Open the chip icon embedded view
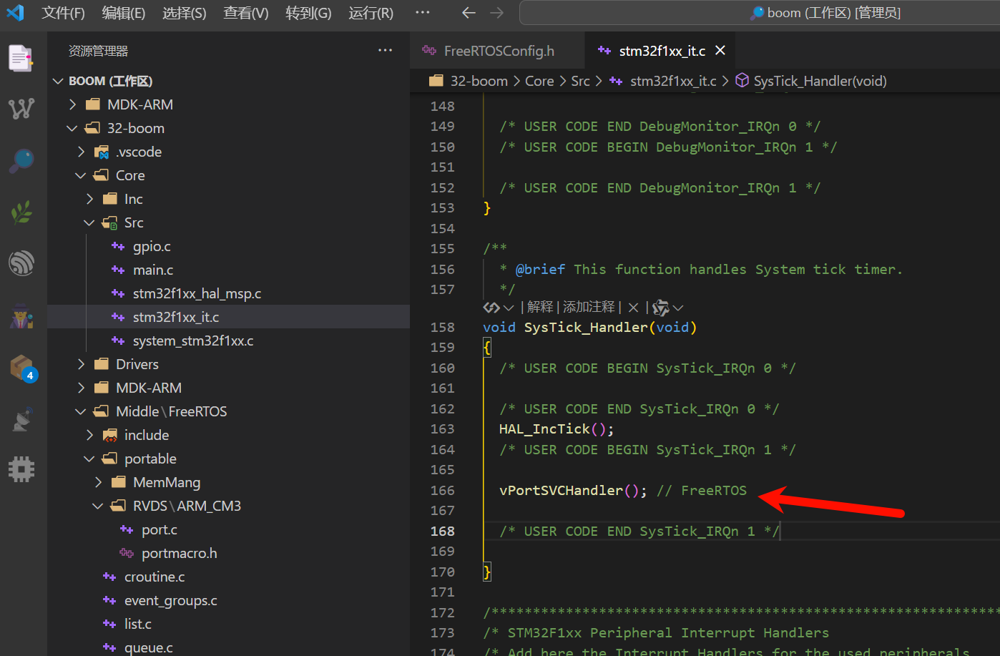This screenshot has height=656, width=1000. pyautogui.click(x=21, y=469)
